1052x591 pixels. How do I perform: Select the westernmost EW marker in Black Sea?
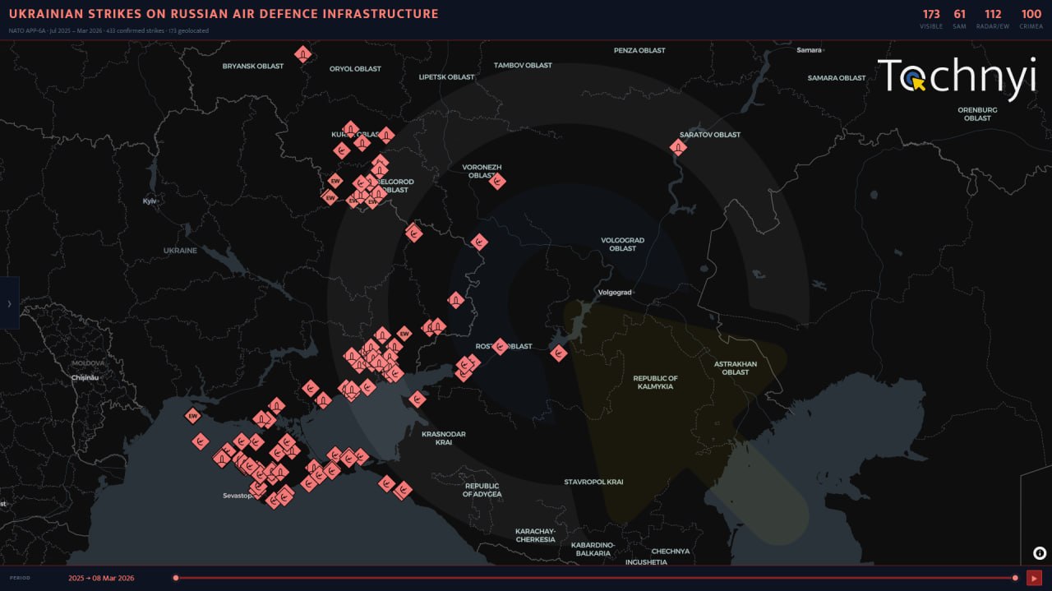tap(193, 416)
